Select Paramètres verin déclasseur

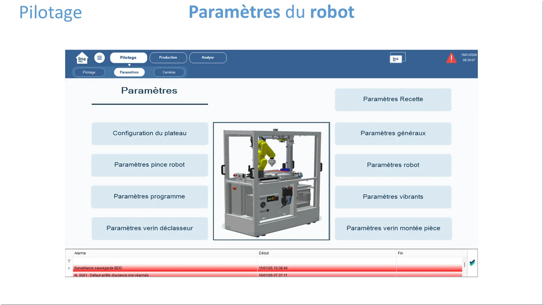pos(150,228)
